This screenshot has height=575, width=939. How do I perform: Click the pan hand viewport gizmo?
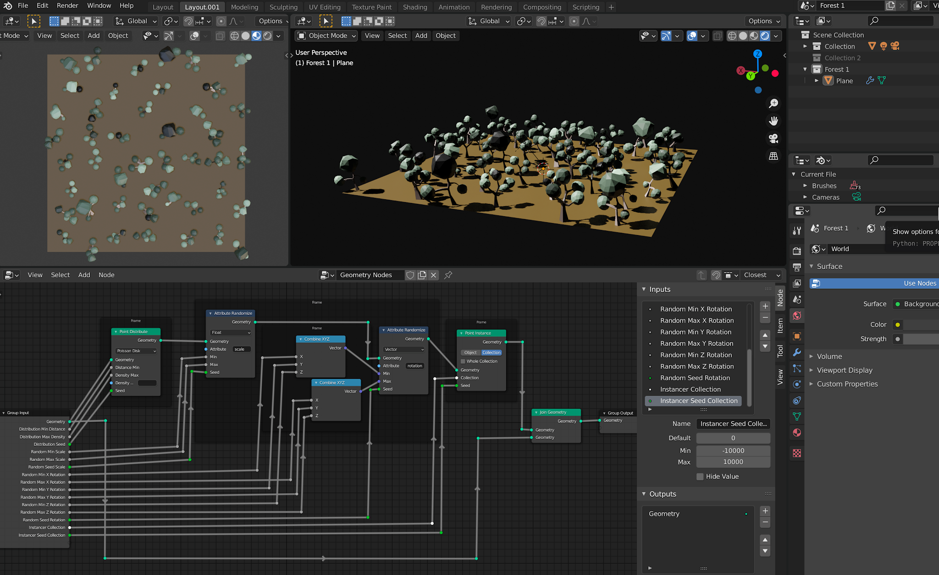point(773,121)
